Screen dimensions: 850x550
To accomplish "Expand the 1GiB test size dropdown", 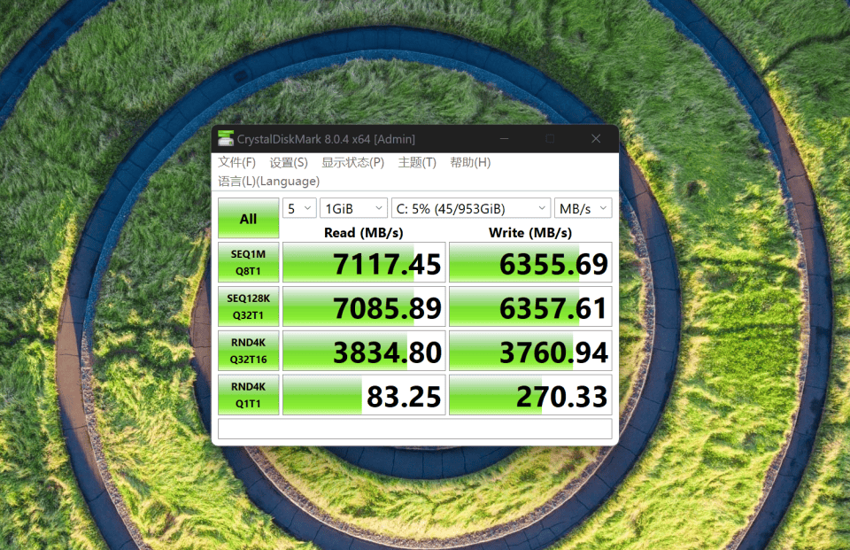I will coord(353,208).
